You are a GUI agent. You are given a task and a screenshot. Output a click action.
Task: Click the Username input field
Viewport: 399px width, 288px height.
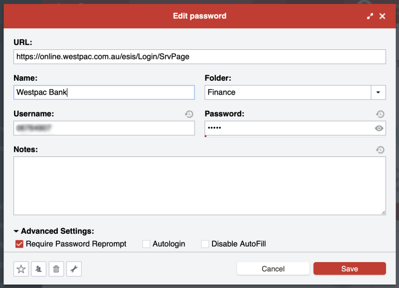(x=104, y=128)
